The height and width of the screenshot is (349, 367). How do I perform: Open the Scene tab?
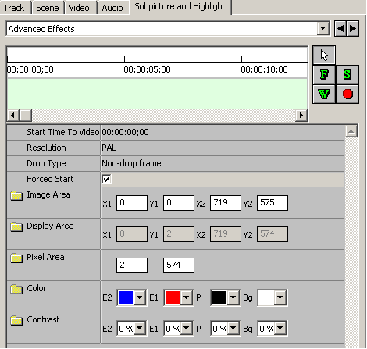[48, 8]
